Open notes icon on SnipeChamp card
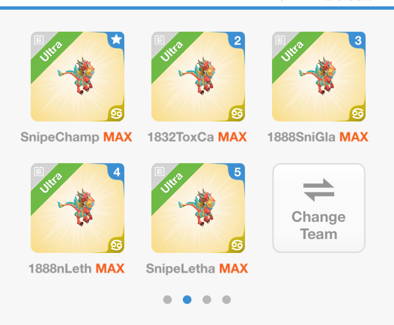This screenshot has width=394, height=325. [x=39, y=40]
